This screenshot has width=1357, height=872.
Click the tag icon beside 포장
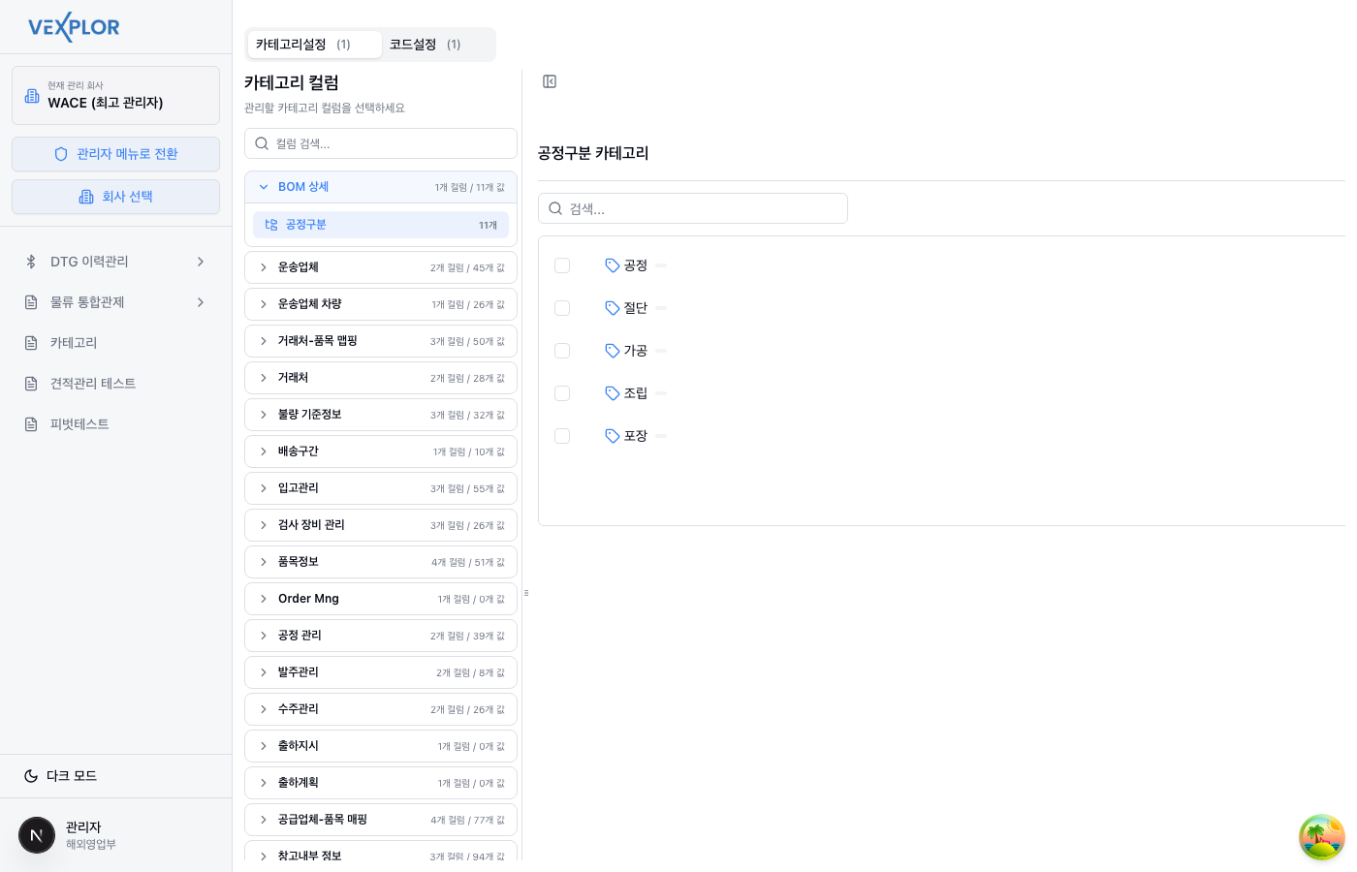612,436
